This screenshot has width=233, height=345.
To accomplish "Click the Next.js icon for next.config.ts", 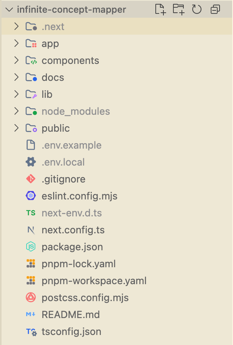I will [x=31, y=230].
